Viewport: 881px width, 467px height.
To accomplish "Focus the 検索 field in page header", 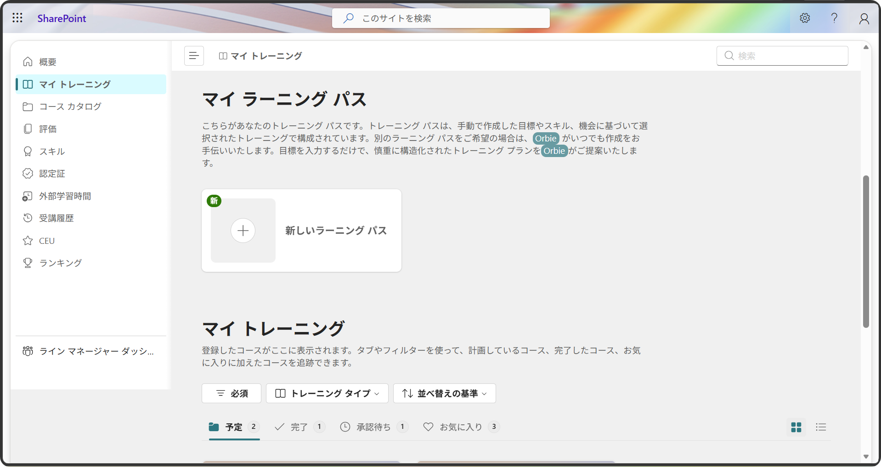I will [782, 56].
